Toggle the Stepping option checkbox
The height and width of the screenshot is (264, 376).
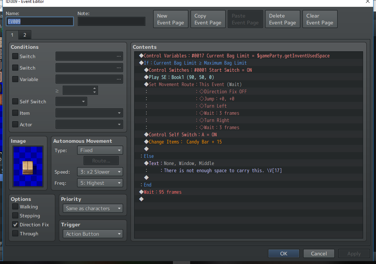15,216
